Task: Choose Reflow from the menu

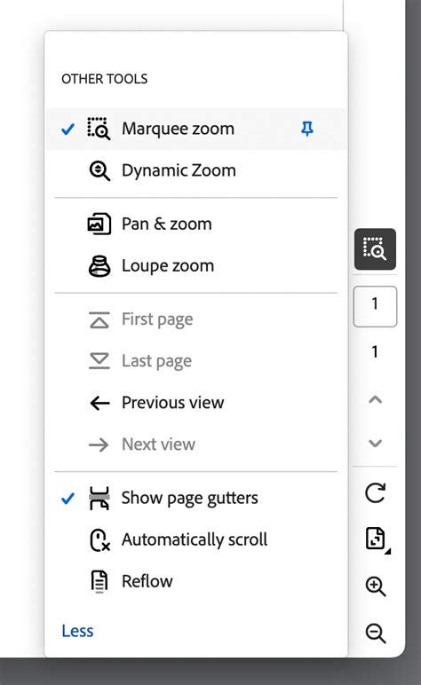Action: coord(196,581)
